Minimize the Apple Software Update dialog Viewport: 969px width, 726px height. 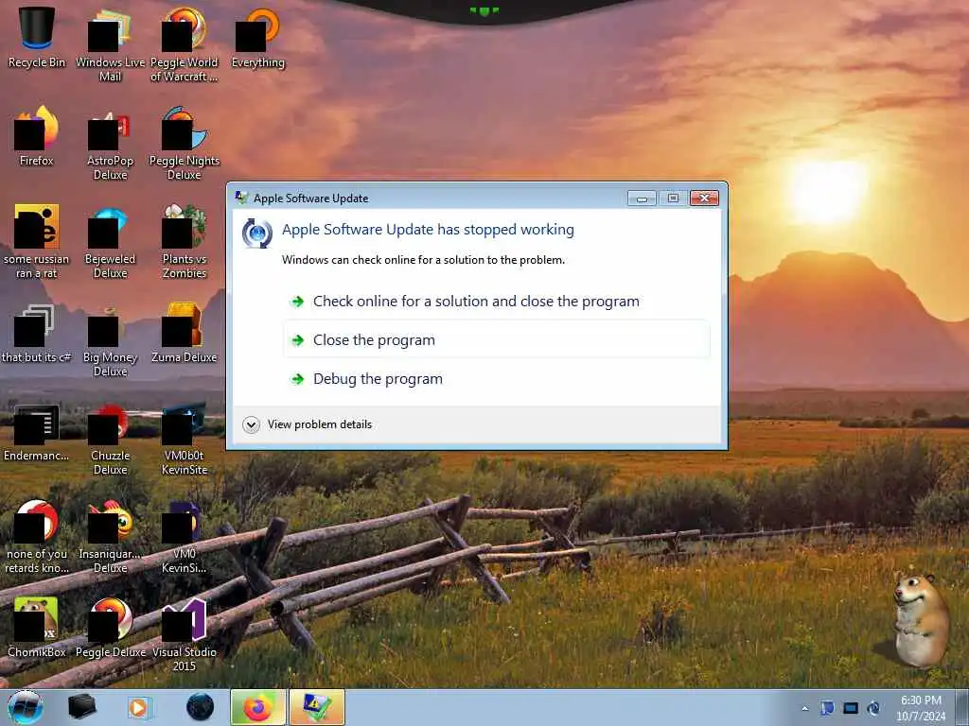pos(643,199)
